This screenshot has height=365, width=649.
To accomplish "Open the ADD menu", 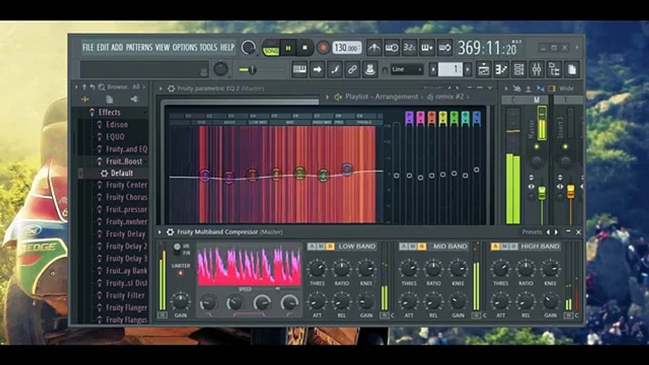I will pyautogui.click(x=117, y=47).
